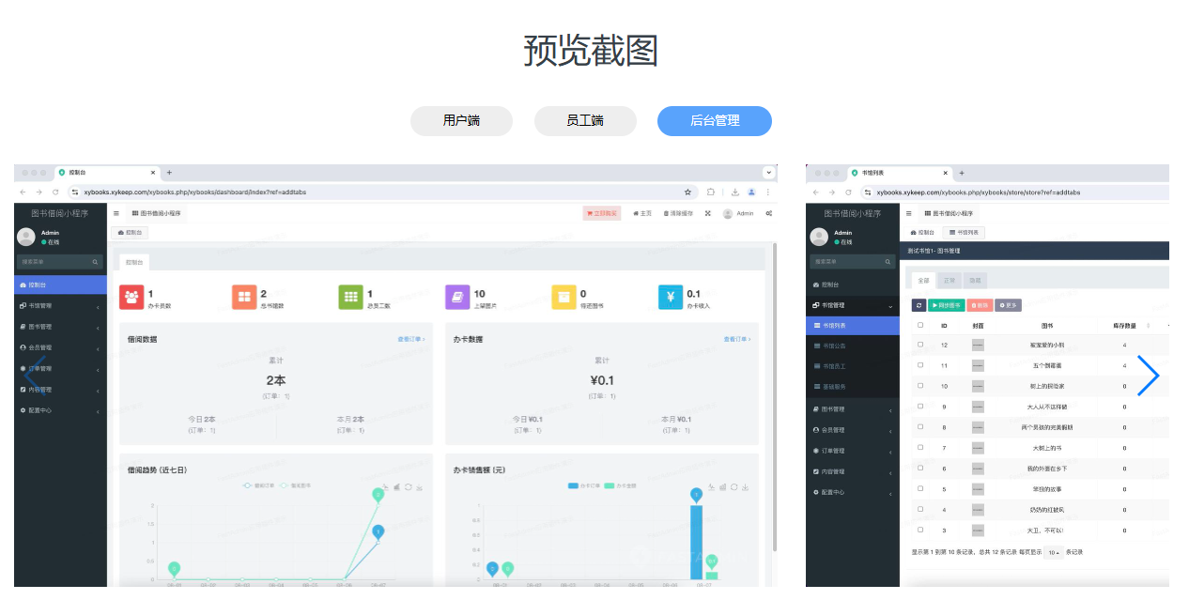Check the checkbox for book ID 12

(921, 345)
